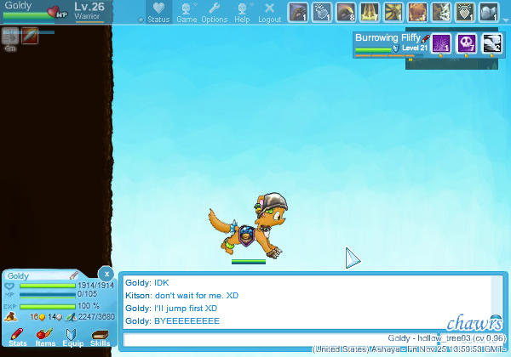
Task: Click the green HP bar in status panel
Action: [x=66, y=286]
